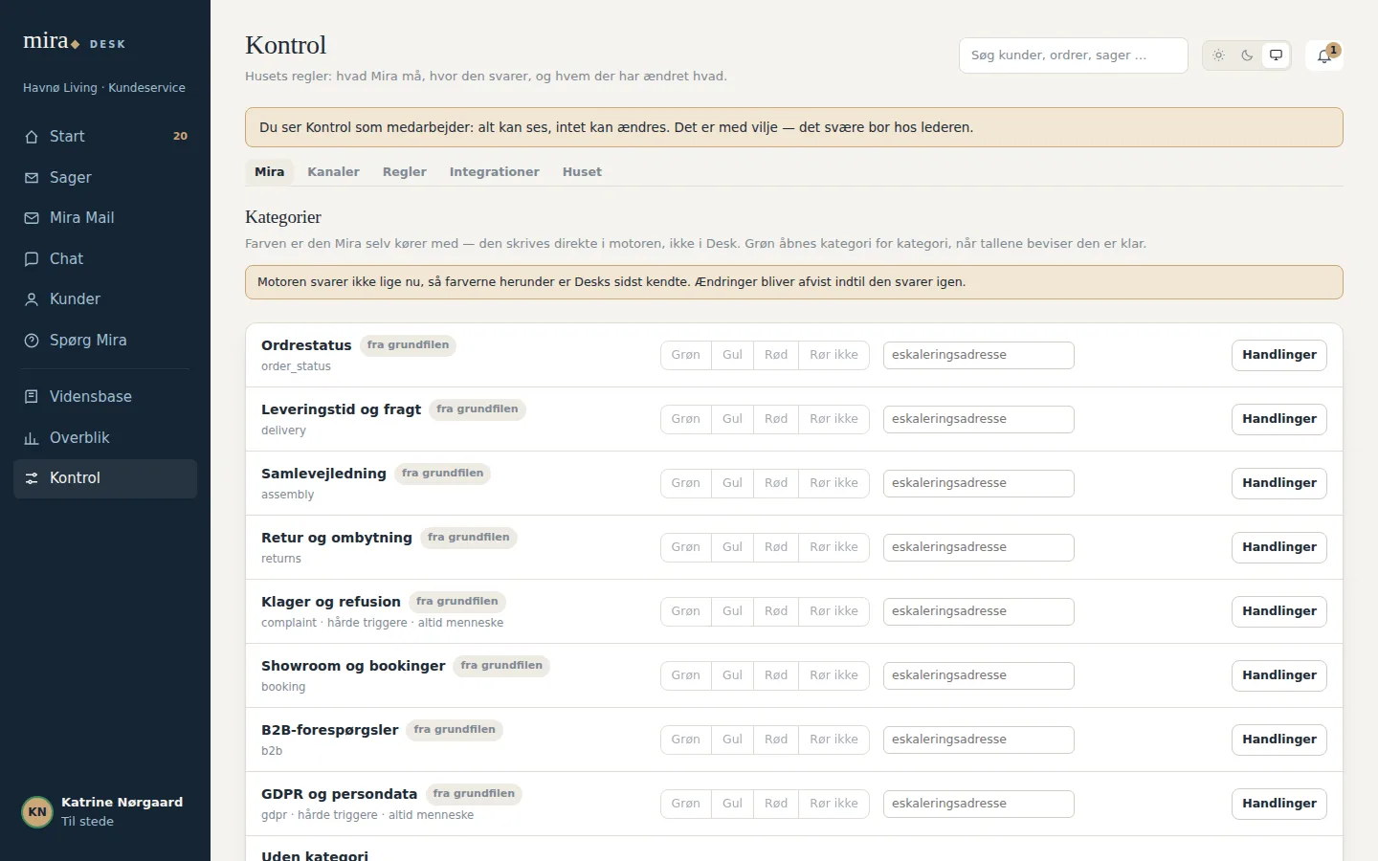Open notifications bell icon
Screen dimensions: 1378x861
(x=1324, y=55)
